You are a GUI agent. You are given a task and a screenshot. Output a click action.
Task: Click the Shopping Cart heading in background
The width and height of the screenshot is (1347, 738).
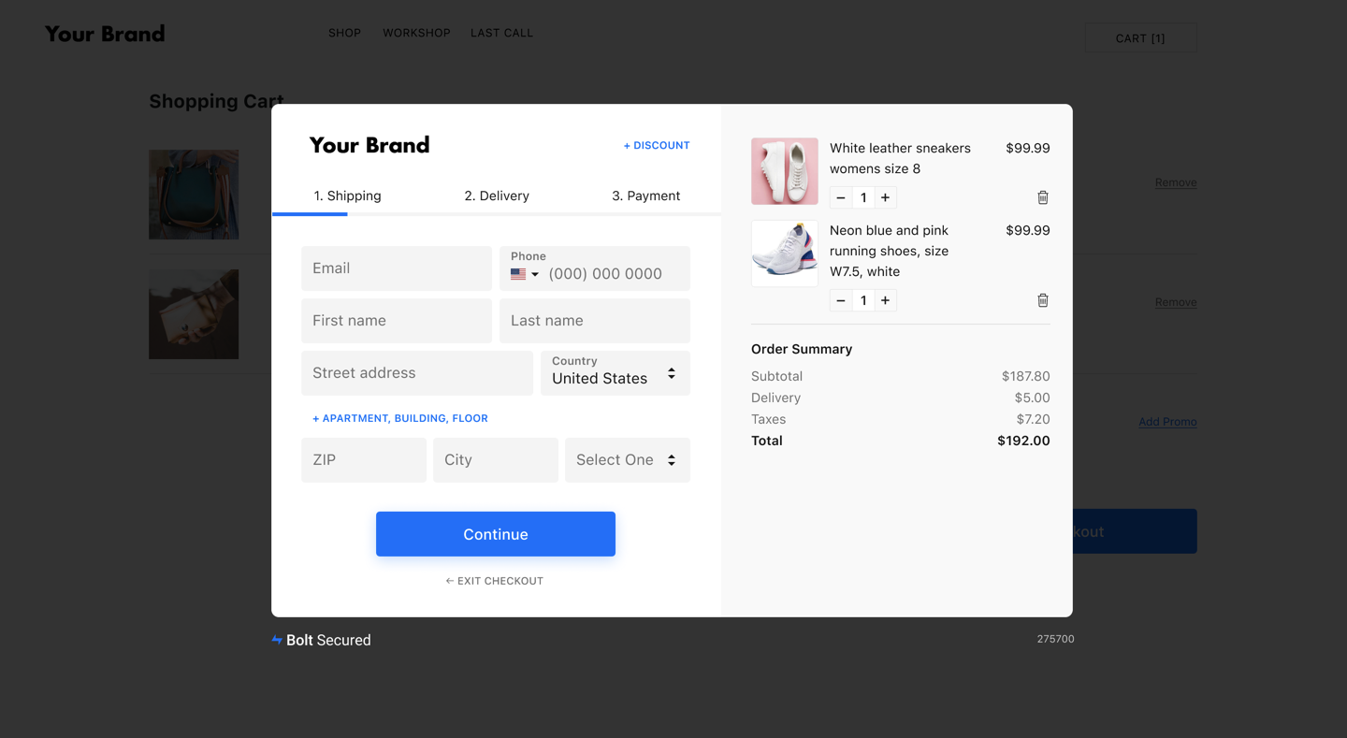click(x=216, y=101)
